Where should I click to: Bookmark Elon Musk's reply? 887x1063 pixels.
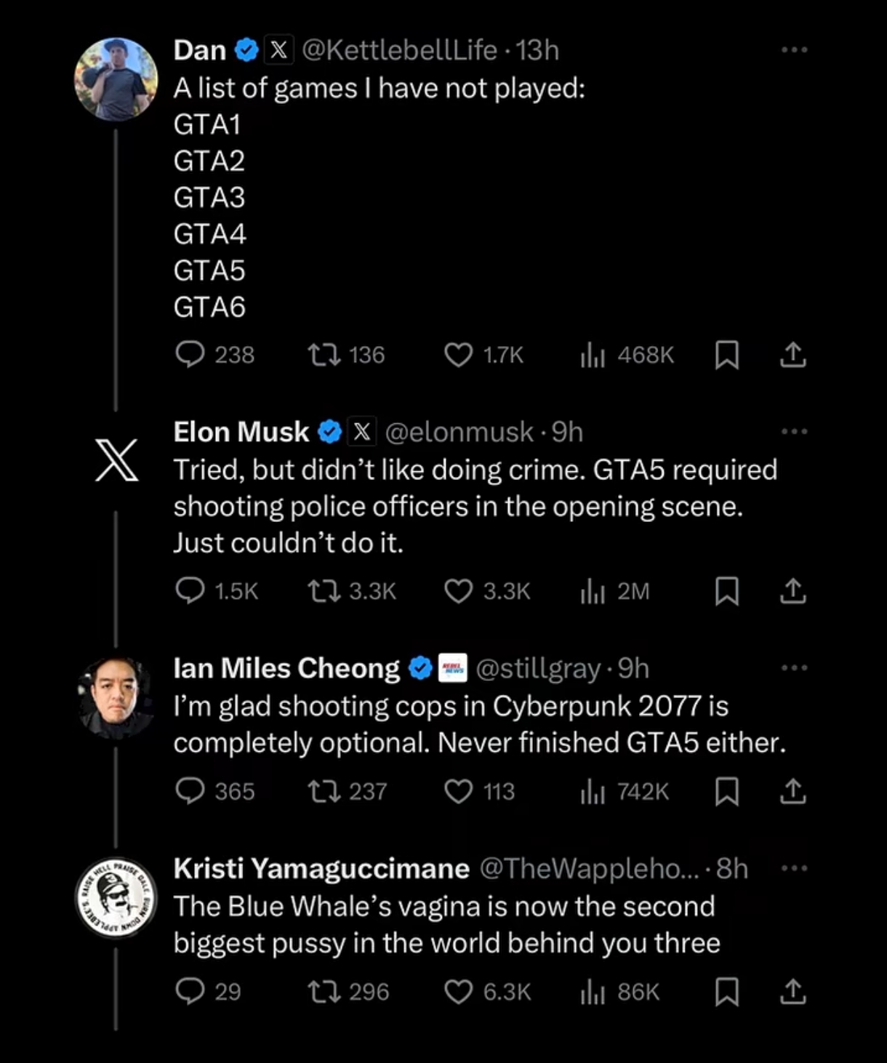pos(727,591)
